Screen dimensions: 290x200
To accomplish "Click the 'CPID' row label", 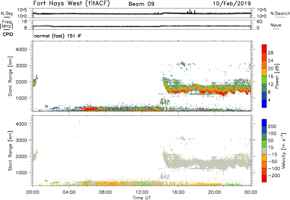I will pyautogui.click(x=8, y=34).
